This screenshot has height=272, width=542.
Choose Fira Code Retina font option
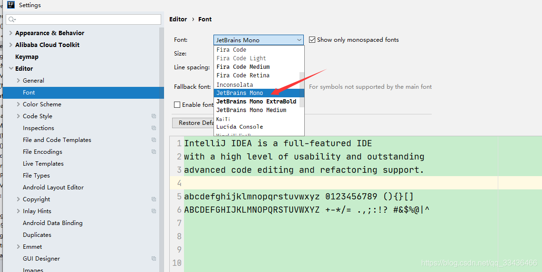[x=256, y=75]
